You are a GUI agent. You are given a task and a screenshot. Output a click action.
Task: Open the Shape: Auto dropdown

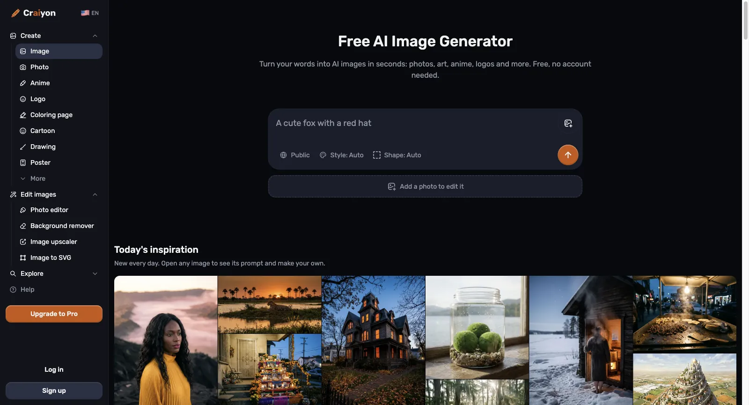click(397, 155)
